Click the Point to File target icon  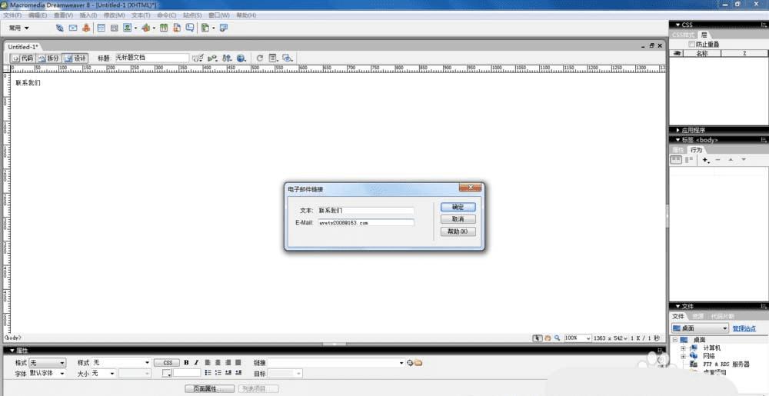pyautogui.click(x=410, y=363)
